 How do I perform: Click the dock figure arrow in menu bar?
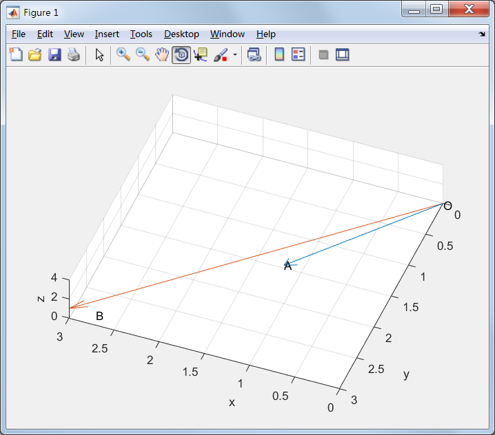482,34
